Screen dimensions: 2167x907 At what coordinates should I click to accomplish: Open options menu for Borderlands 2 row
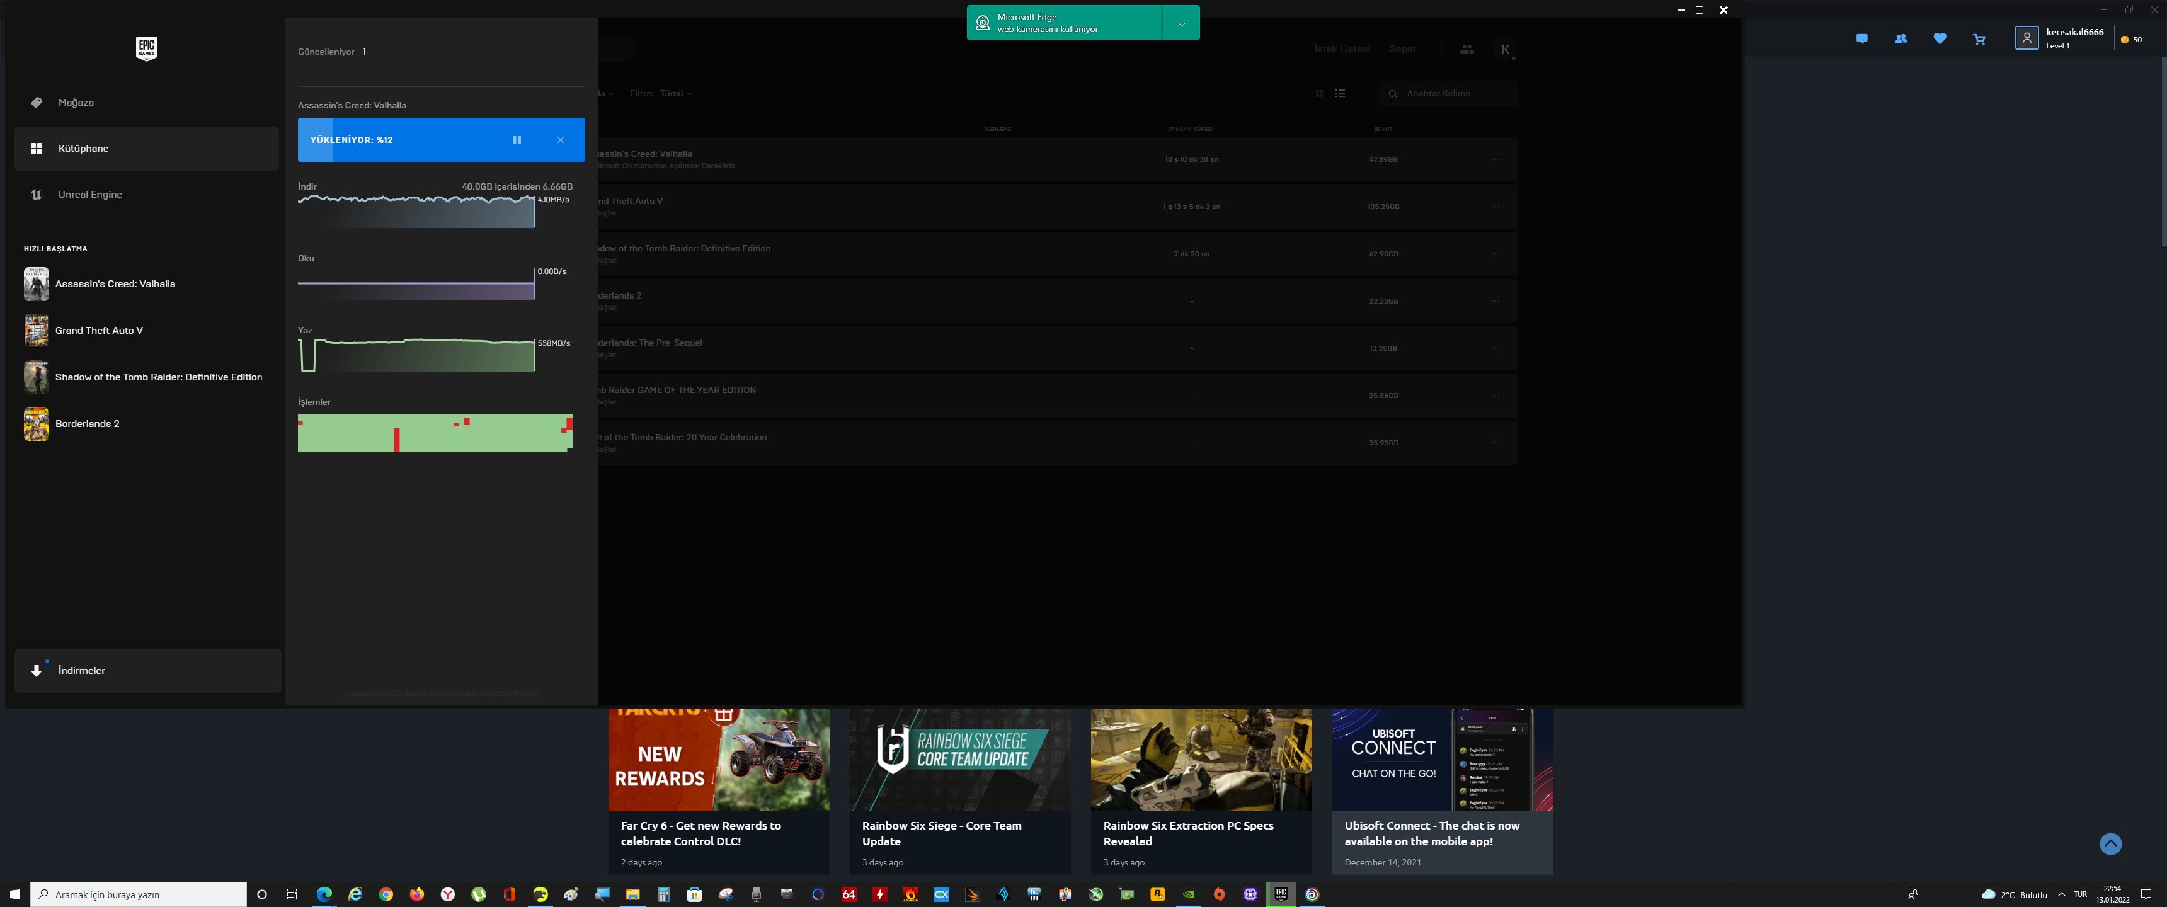pos(1495,301)
